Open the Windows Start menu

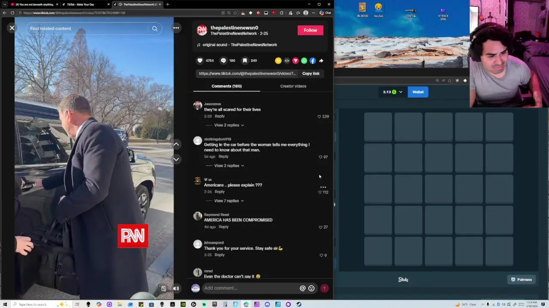pos(5,305)
